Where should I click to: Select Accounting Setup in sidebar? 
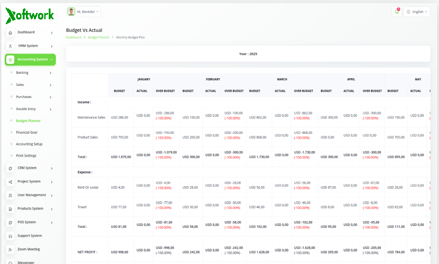(x=29, y=144)
